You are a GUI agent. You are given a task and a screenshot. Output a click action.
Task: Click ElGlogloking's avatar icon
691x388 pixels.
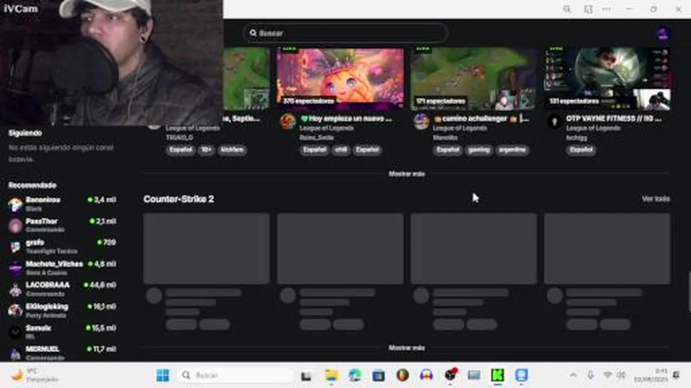(15, 311)
